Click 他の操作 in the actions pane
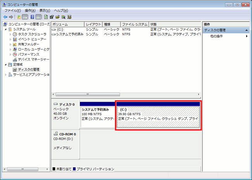This screenshot has height=180, width=252. click(217, 36)
